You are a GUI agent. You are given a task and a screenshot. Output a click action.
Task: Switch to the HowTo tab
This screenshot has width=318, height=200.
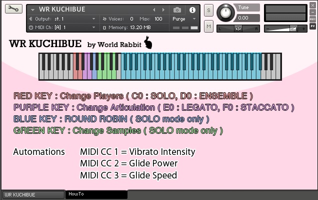click(96, 194)
